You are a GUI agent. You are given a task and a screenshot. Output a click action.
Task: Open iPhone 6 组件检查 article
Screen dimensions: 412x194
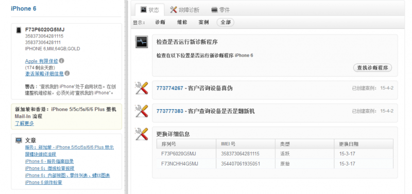click(x=44, y=183)
